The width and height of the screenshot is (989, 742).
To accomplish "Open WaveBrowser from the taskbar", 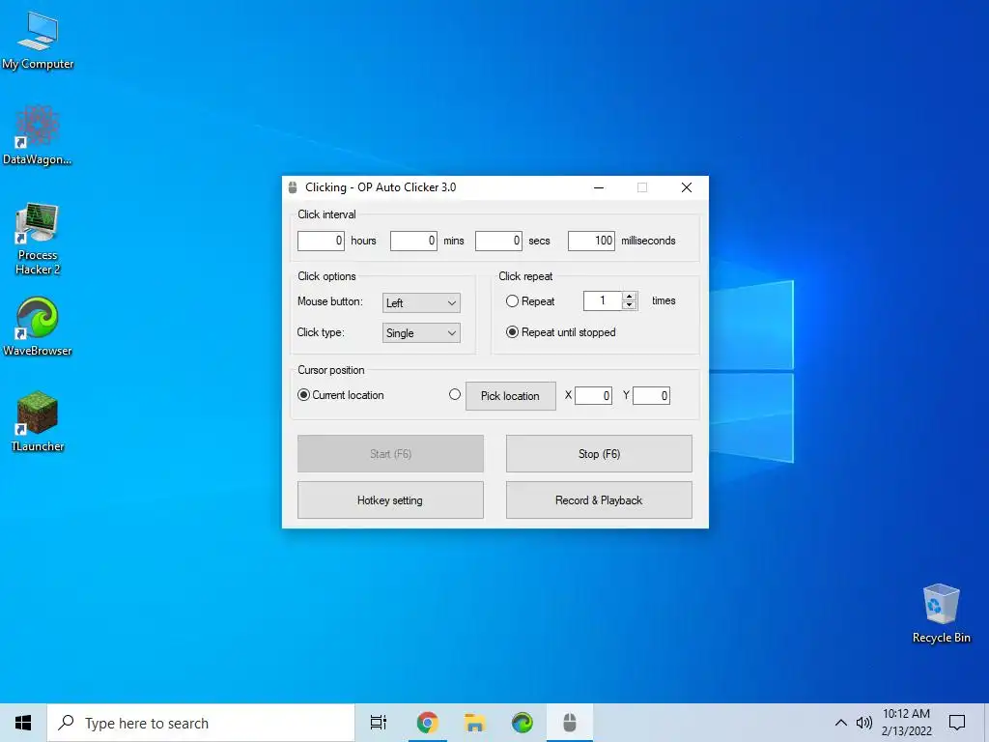I will coord(523,723).
